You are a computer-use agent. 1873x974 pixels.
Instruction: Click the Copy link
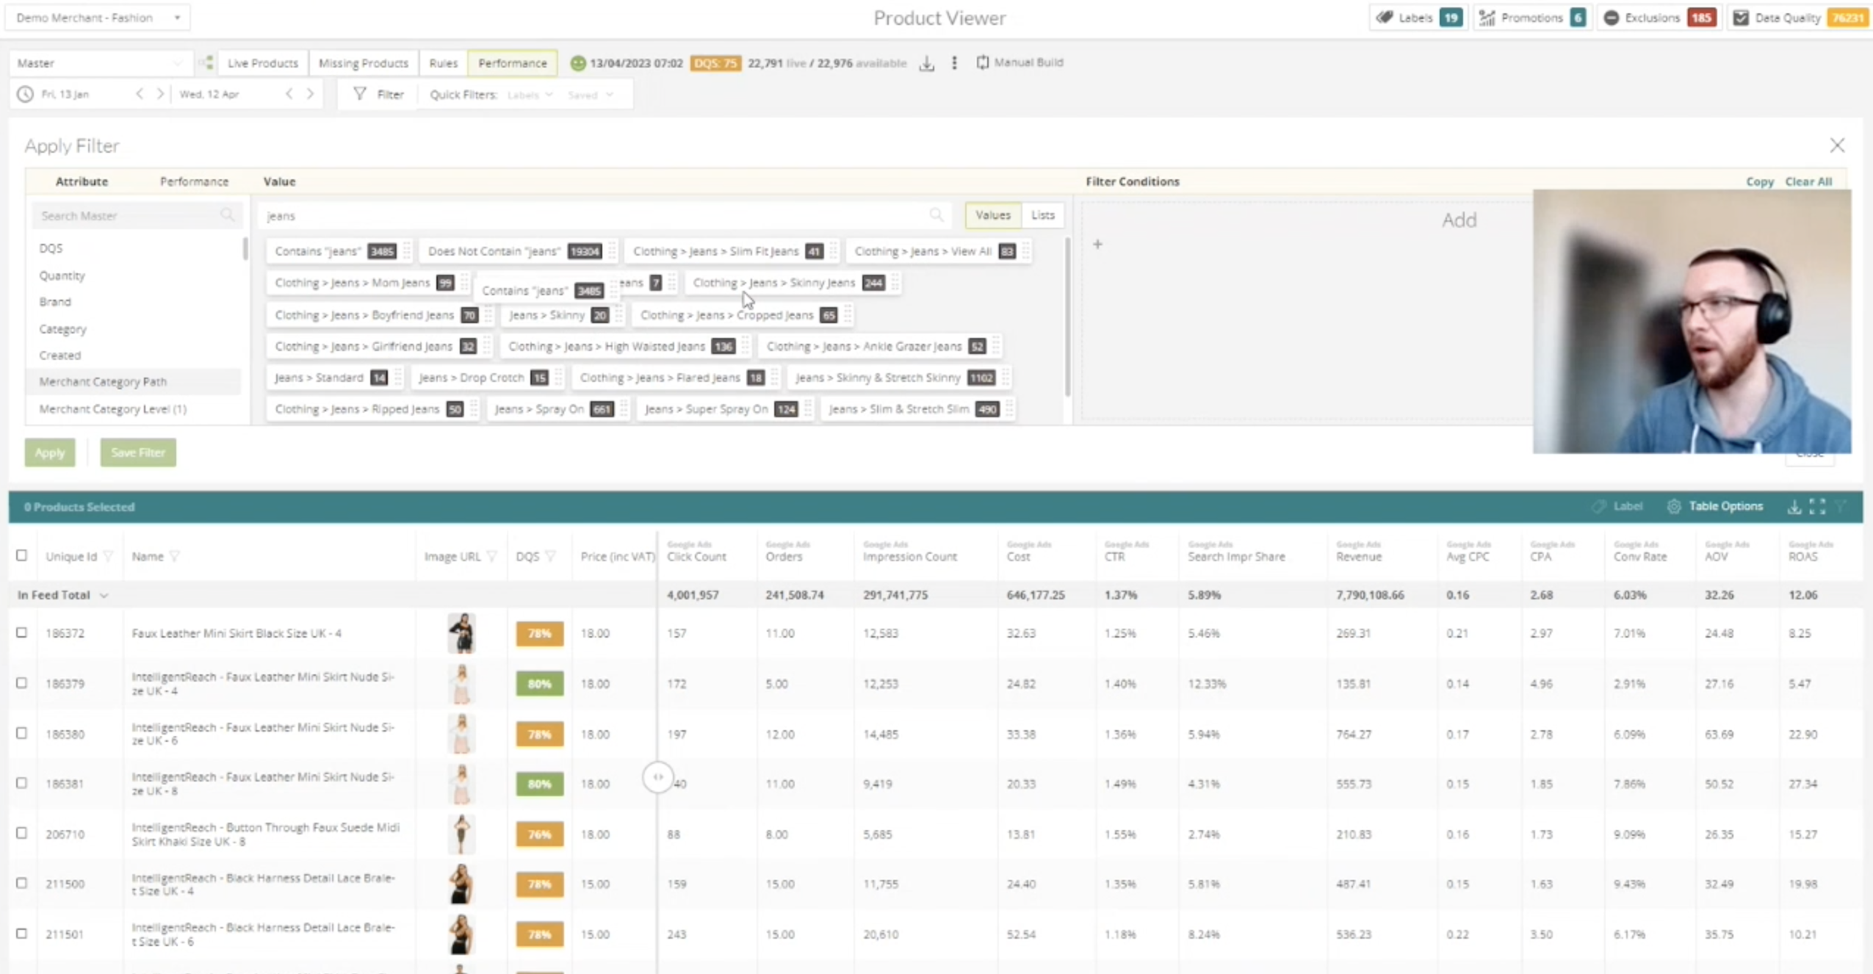[x=1760, y=181]
